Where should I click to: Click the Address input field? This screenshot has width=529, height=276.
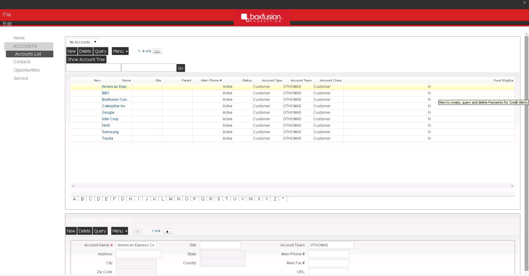[139, 254]
